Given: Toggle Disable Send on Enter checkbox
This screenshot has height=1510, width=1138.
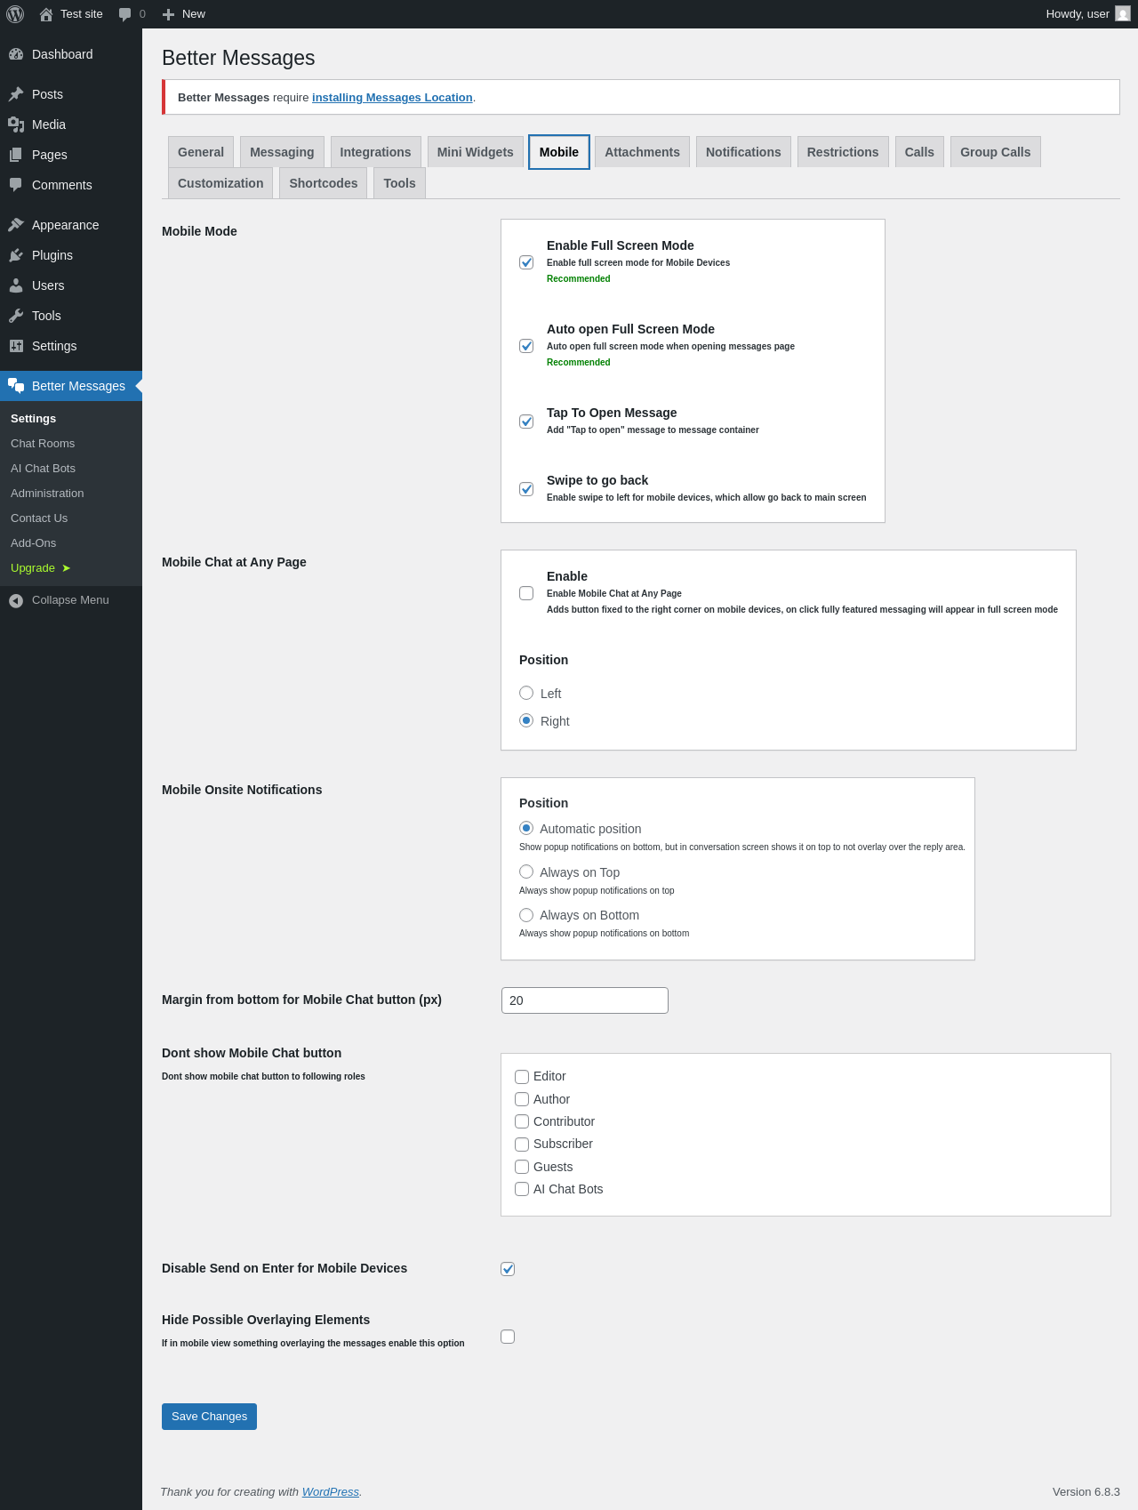Looking at the screenshot, I should pos(508,1269).
